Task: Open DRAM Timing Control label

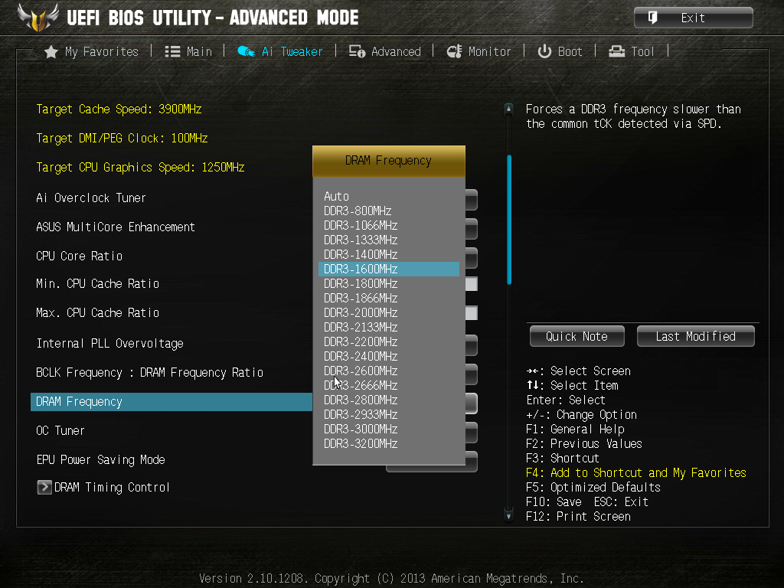Action: click(x=112, y=488)
